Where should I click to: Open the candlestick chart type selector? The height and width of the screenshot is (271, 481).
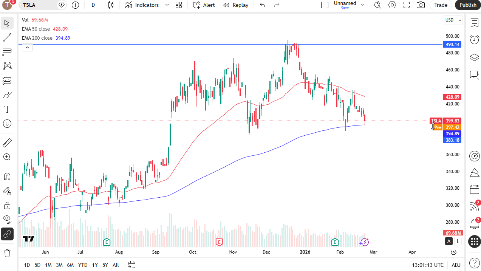pos(111,5)
